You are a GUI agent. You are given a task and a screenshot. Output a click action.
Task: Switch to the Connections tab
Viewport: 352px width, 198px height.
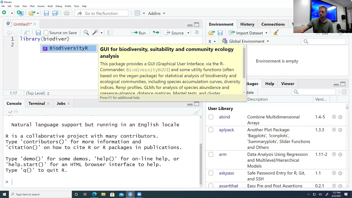click(273, 24)
